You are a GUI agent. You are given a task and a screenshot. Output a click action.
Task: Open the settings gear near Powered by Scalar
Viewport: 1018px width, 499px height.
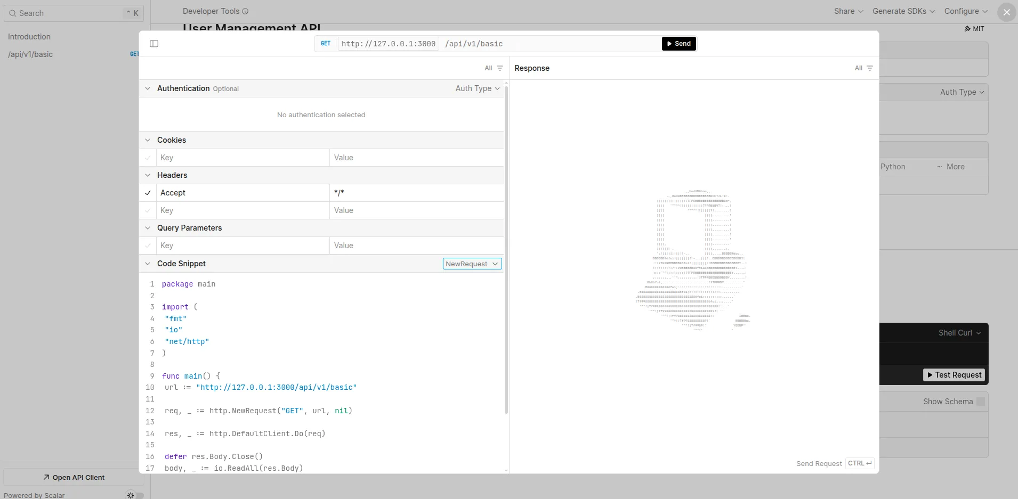tap(130, 495)
